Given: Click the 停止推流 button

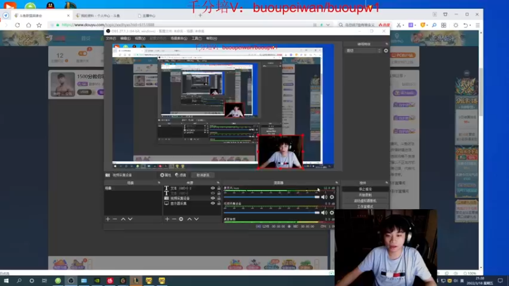Looking at the screenshot, I should 365,189.
